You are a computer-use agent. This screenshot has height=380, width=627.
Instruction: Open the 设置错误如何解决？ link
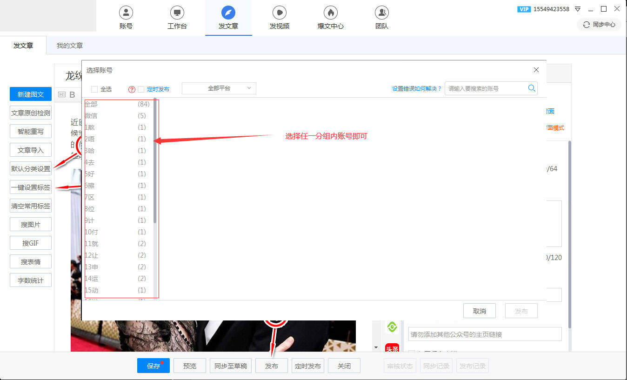[416, 89]
